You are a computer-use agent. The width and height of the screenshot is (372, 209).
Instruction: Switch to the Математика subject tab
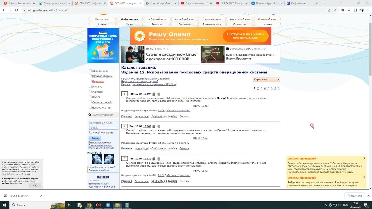[x=102, y=19]
